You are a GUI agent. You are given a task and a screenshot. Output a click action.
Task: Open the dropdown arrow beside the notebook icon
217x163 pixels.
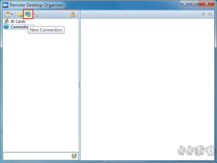tap(12, 15)
